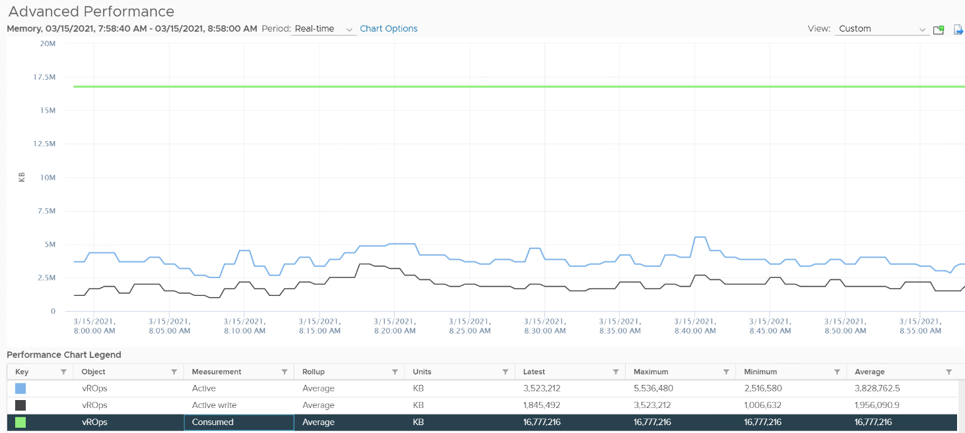The width and height of the screenshot is (965, 433).
Task: Filter the Measurement column
Action: point(284,372)
